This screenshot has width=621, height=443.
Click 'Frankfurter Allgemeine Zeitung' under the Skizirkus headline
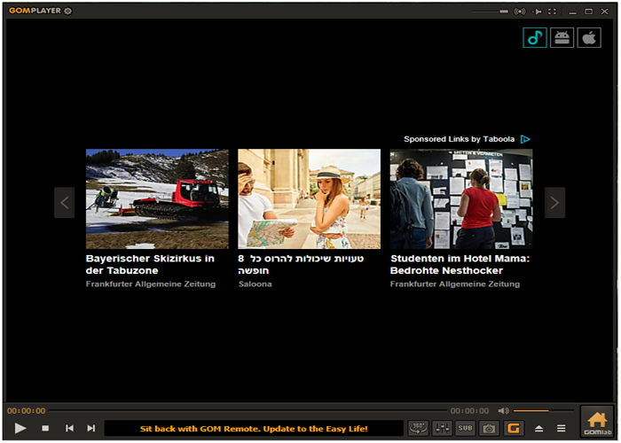point(151,284)
